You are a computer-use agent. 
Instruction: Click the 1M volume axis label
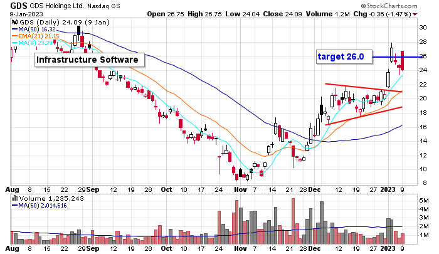[423, 235]
